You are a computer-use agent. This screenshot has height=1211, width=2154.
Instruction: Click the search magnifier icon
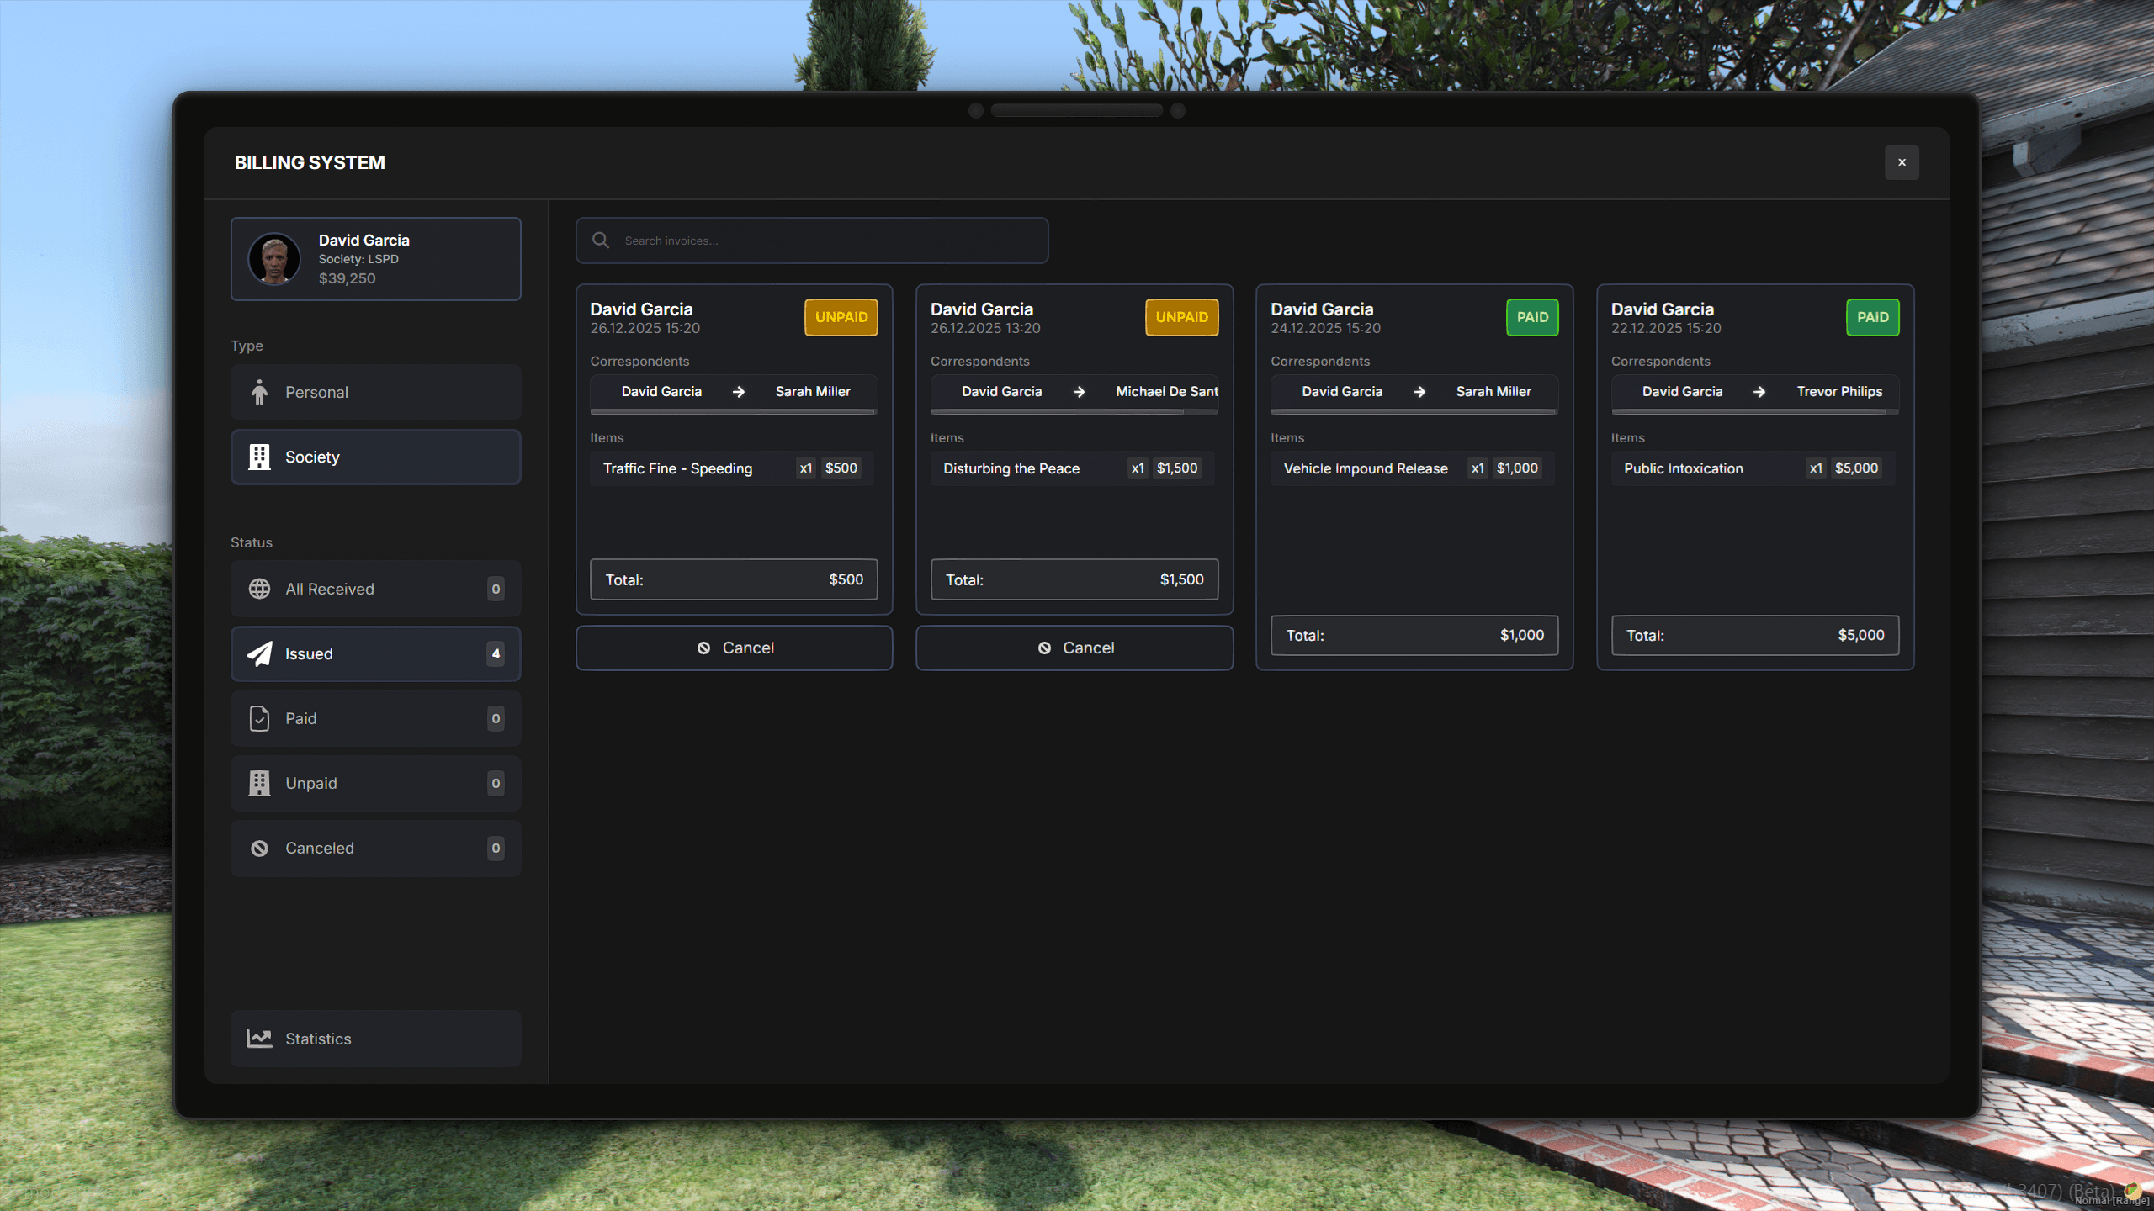[x=601, y=241]
